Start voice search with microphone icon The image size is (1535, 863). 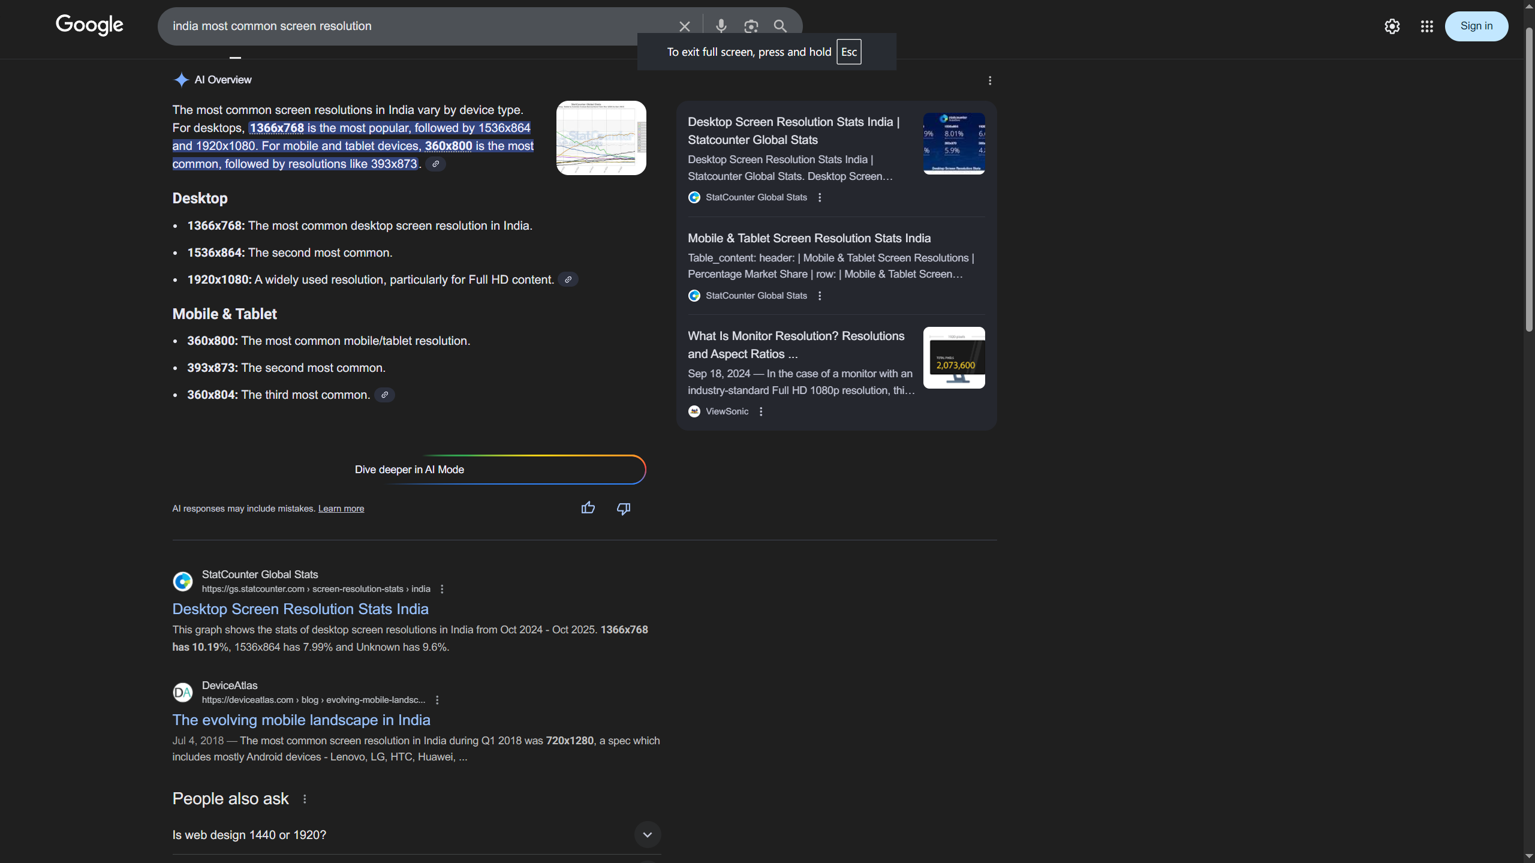tap(721, 26)
